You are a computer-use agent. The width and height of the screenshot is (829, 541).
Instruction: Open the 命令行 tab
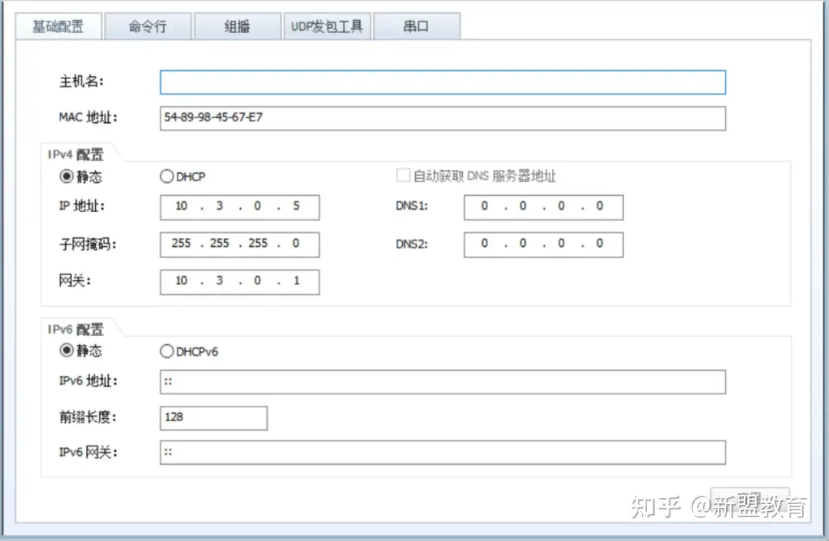pos(147,26)
